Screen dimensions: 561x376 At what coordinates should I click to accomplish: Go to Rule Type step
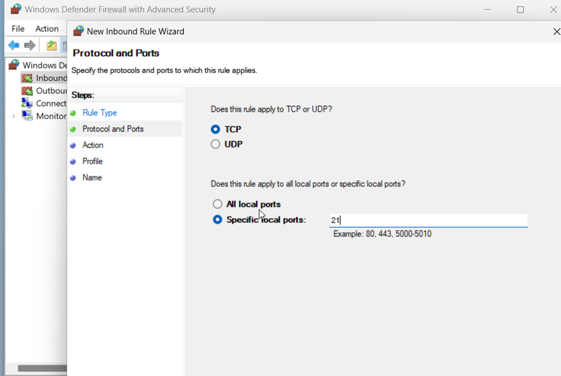point(100,113)
